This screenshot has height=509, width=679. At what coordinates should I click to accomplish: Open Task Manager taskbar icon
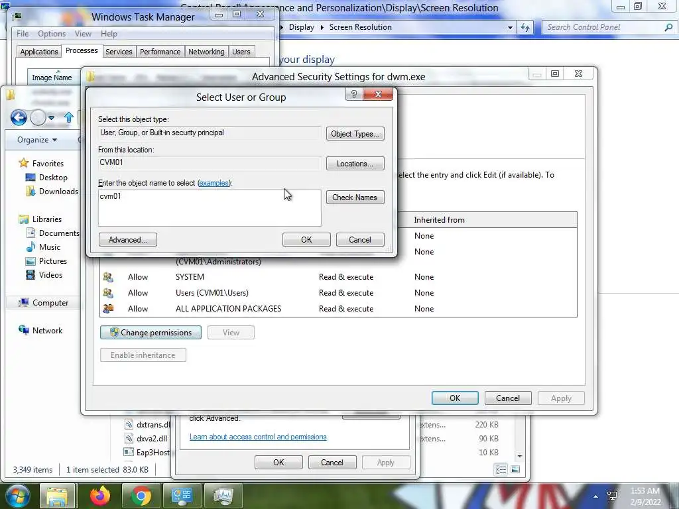223,496
